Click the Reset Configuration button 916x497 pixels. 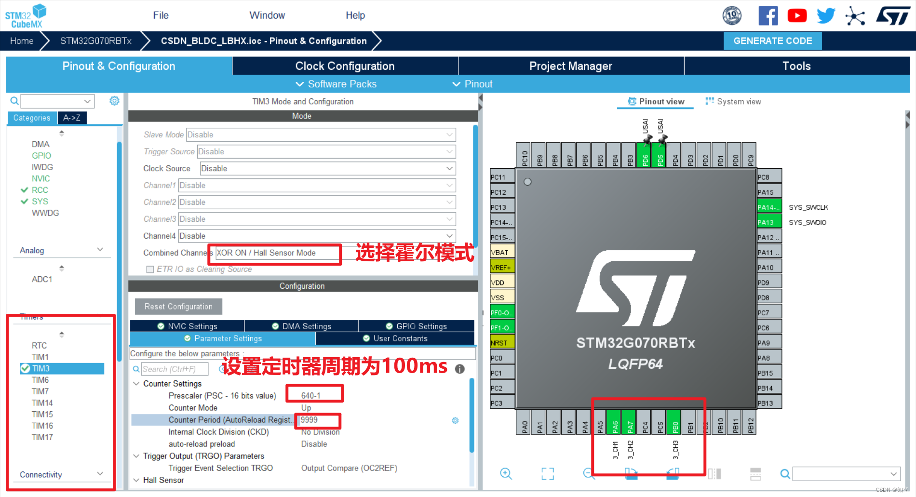click(178, 307)
